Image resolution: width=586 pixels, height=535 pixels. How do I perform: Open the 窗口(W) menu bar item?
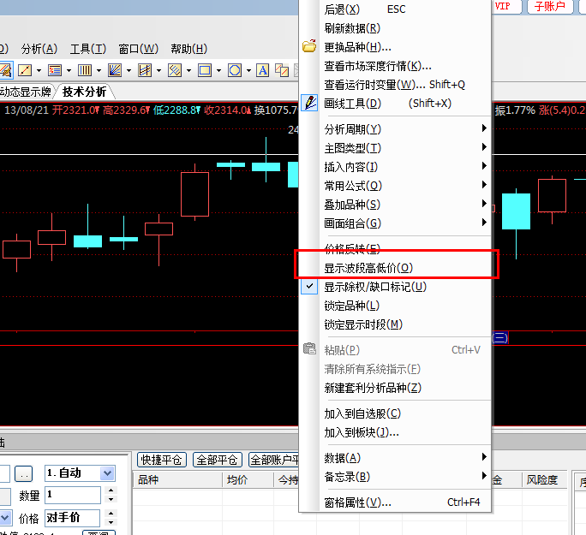pyautogui.click(x=138, y=49)
